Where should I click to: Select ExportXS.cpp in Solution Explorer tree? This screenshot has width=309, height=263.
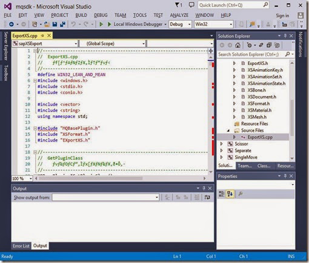[260, 137]
